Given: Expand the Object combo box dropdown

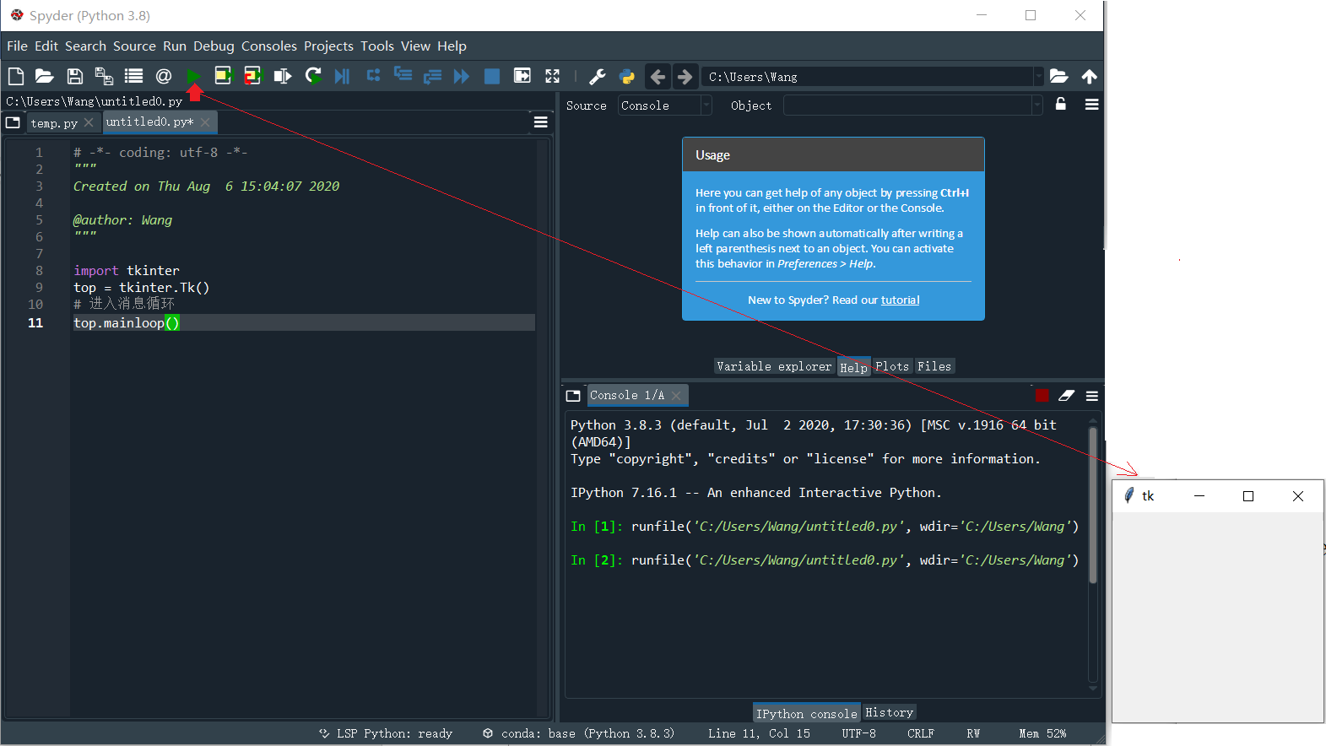Looking at the screenshot, I should tap(1036, 105).
